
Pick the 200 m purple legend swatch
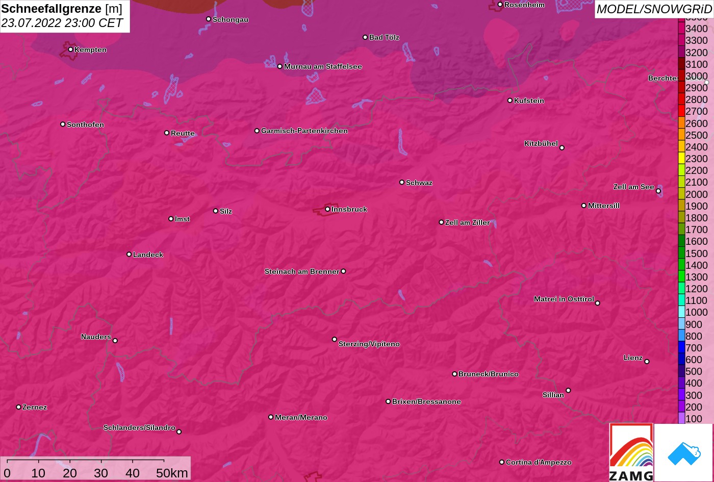(x=681, y=407)
